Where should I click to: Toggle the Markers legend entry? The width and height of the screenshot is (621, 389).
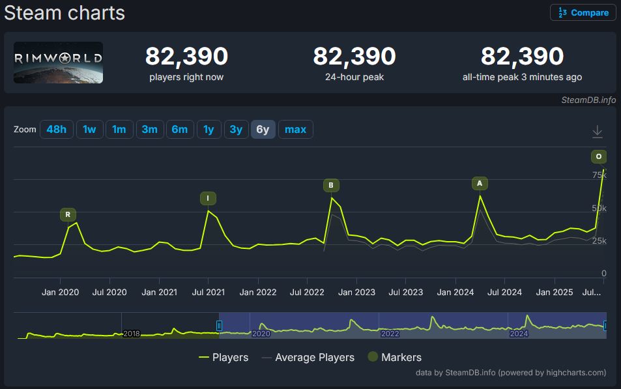395,357
